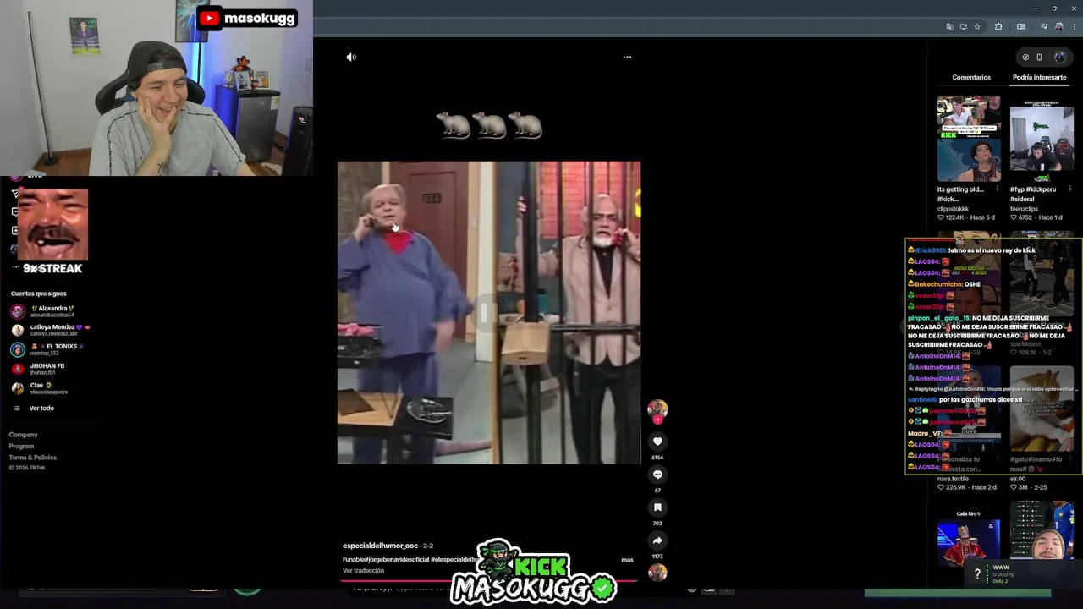Expand the caption with más
1083x609 pixels.
(627, 560)
